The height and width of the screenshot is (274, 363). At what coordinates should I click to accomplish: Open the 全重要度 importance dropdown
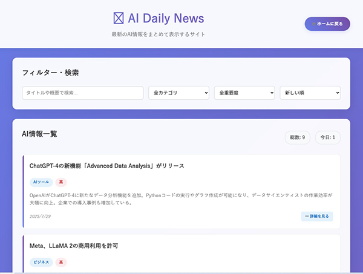244,93
